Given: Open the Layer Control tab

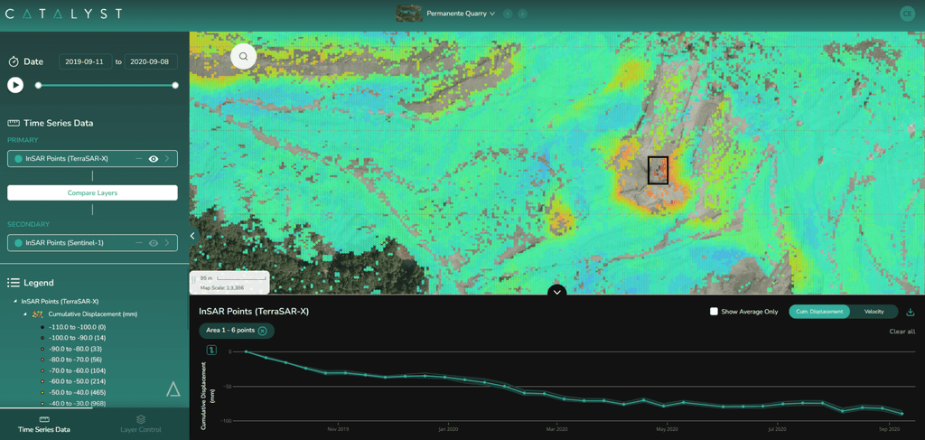Looking at the screenshot, I should [x=140, y=424].
